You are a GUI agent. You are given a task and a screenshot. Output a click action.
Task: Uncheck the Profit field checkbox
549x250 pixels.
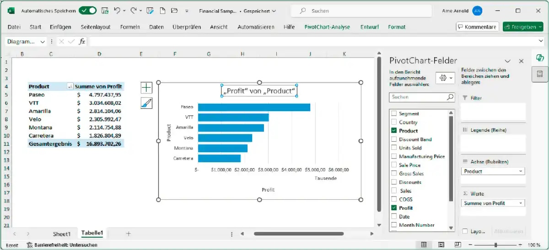(394, 208)
